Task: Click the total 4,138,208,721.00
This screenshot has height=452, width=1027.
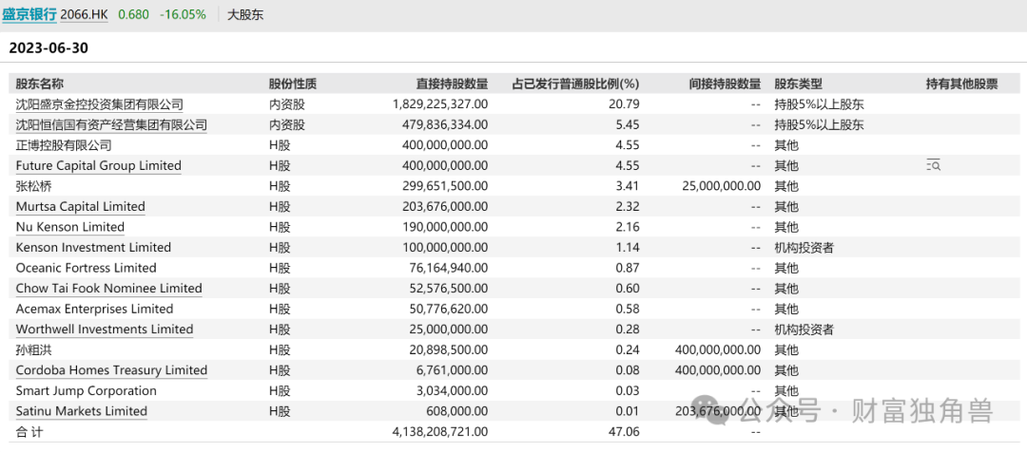Action: click(x=438, y=432)
